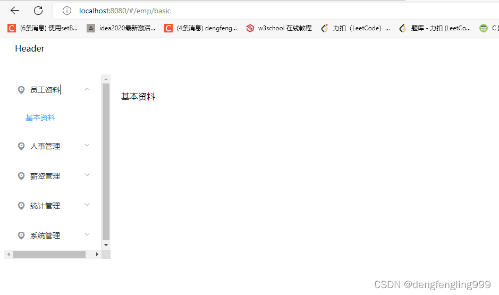Screen dimensions: 499x295
Task: Open the 人事管理 menu title
Action: [45, 146]
